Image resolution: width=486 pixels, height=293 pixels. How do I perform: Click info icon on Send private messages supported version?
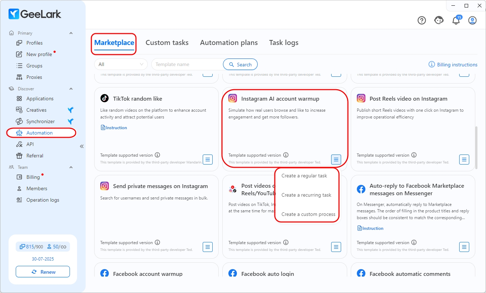(157, 243)
